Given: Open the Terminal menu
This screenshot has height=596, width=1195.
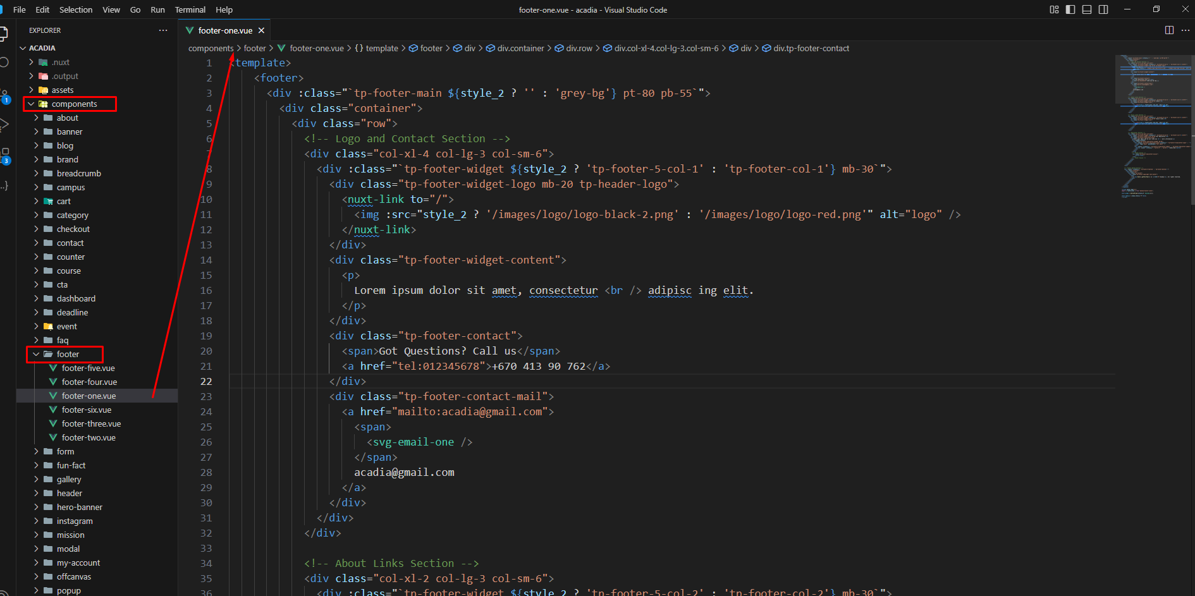Looking at the screenshot, I should [190, 9].
